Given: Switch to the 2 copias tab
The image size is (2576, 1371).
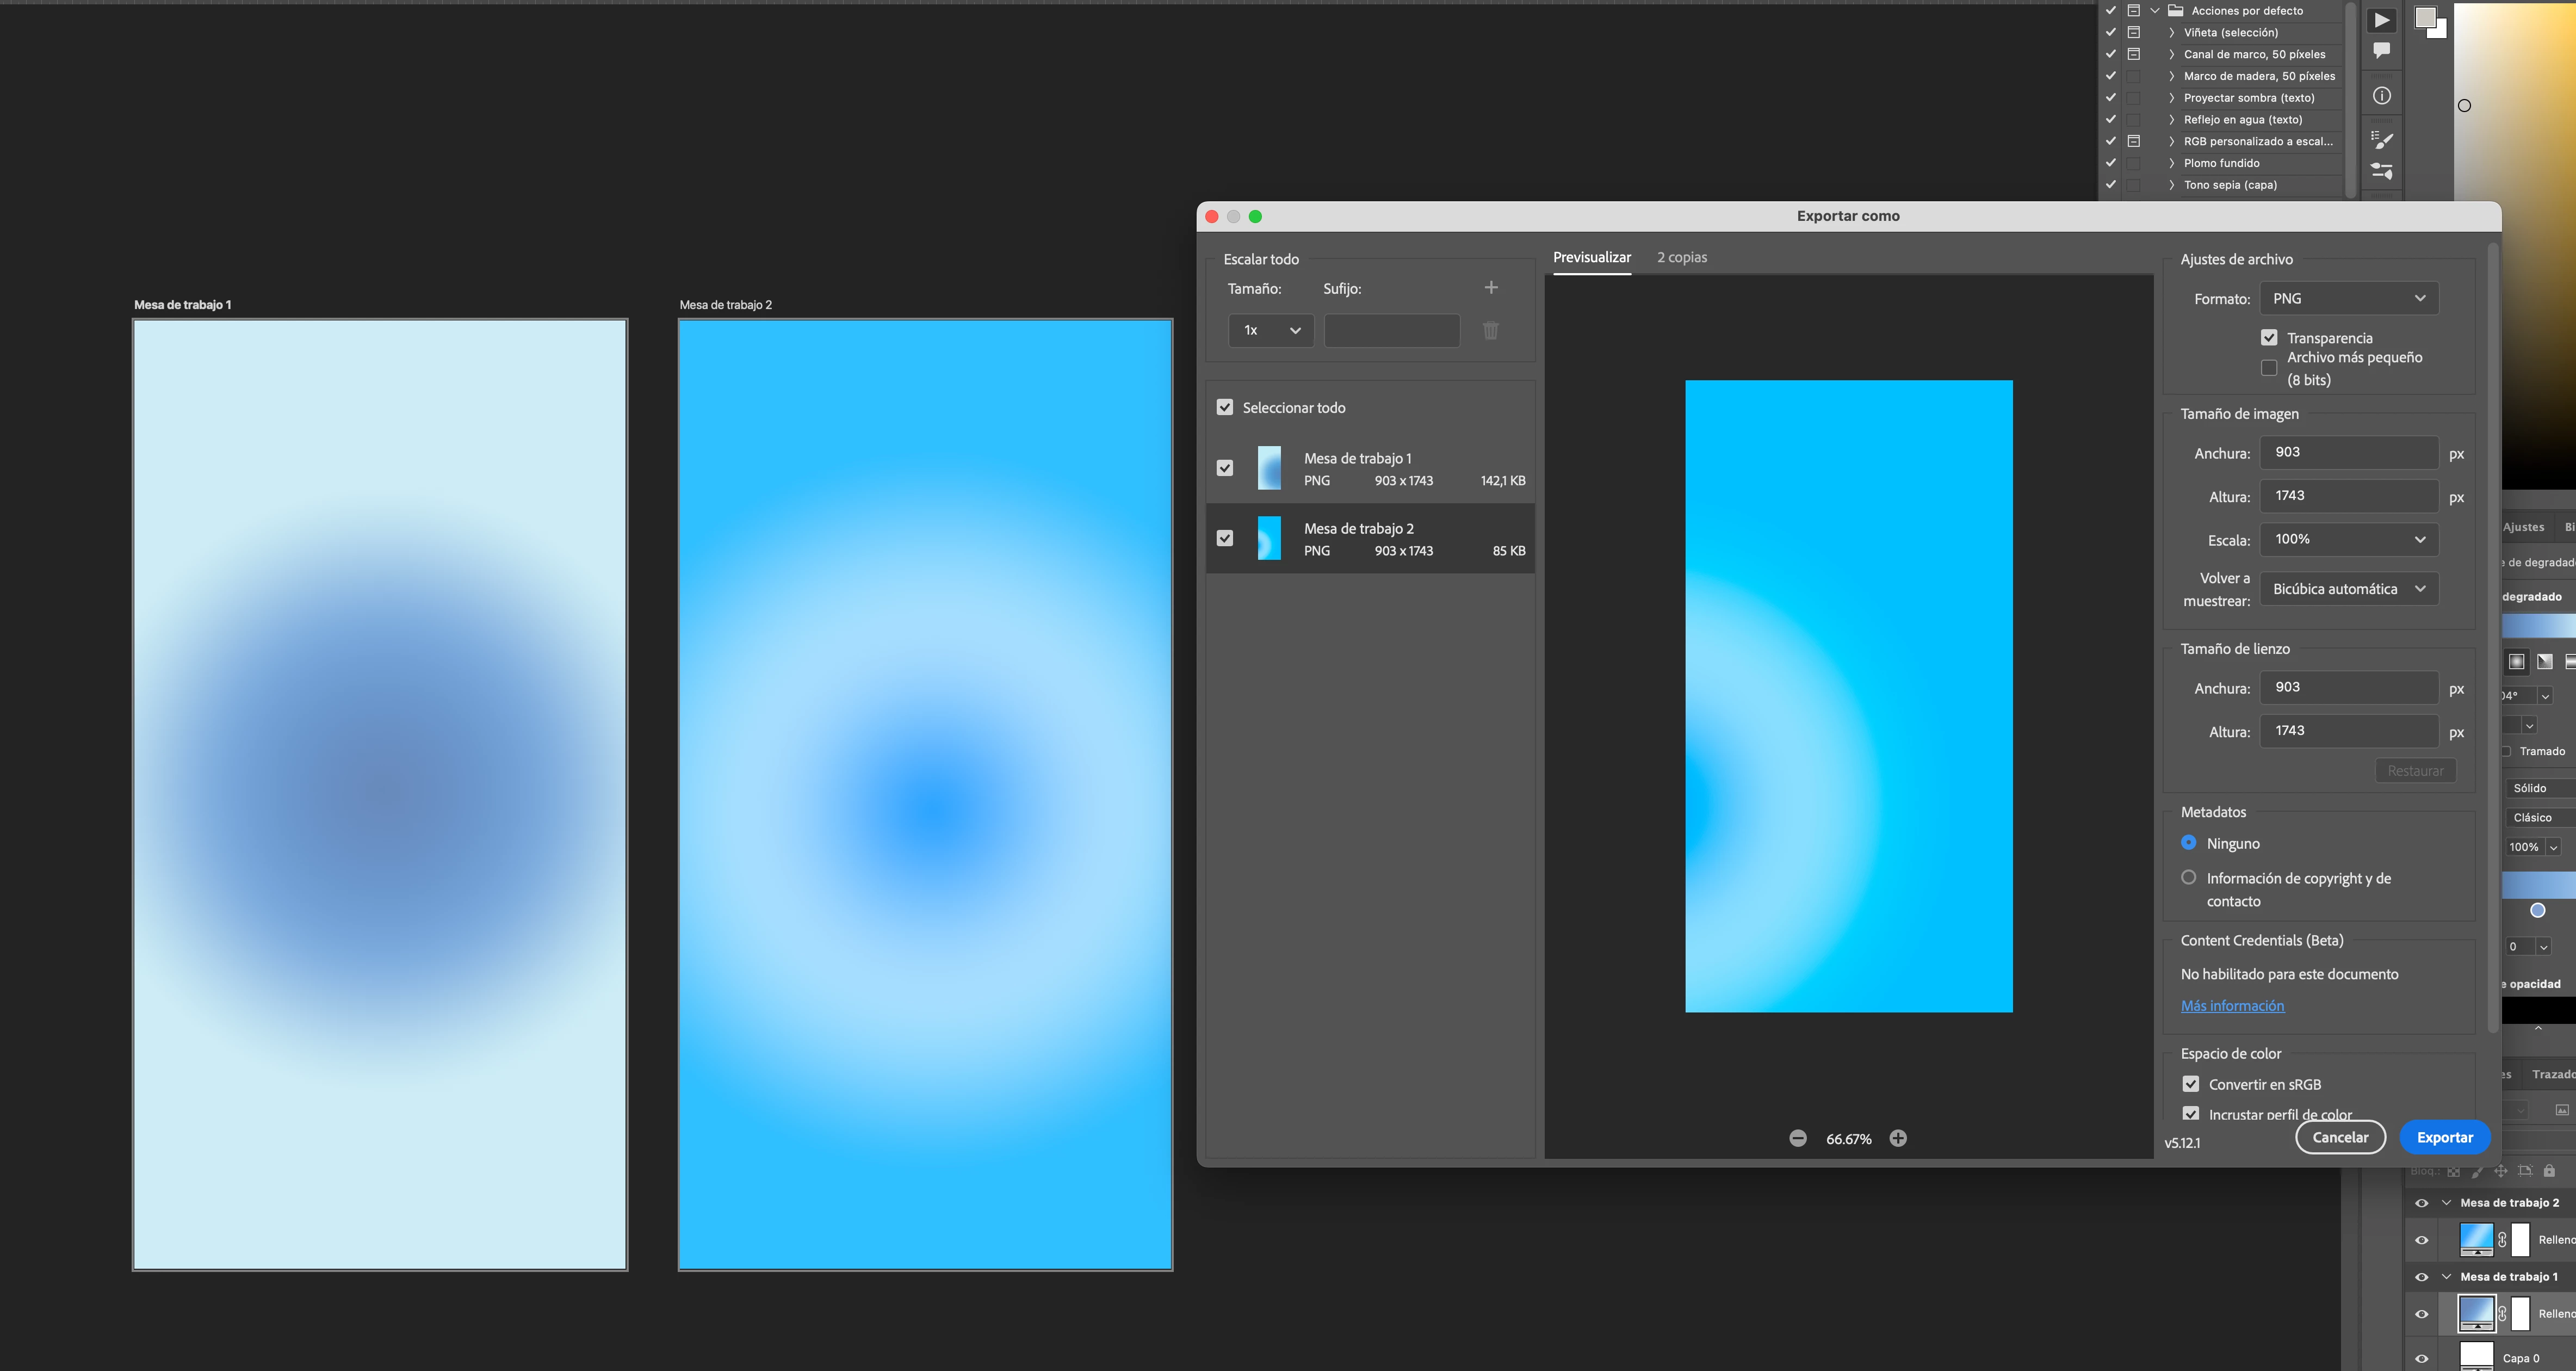Looking at the screenshot, I should coord(1681,257).
